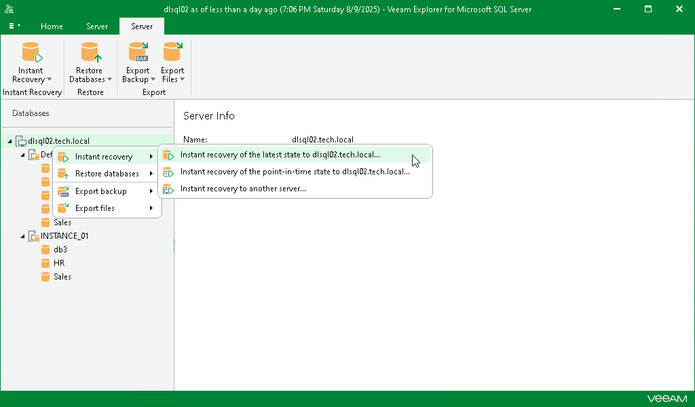Click the Export Backup ribbon icon
695x407 pixels.
click(x=138, y=52)
